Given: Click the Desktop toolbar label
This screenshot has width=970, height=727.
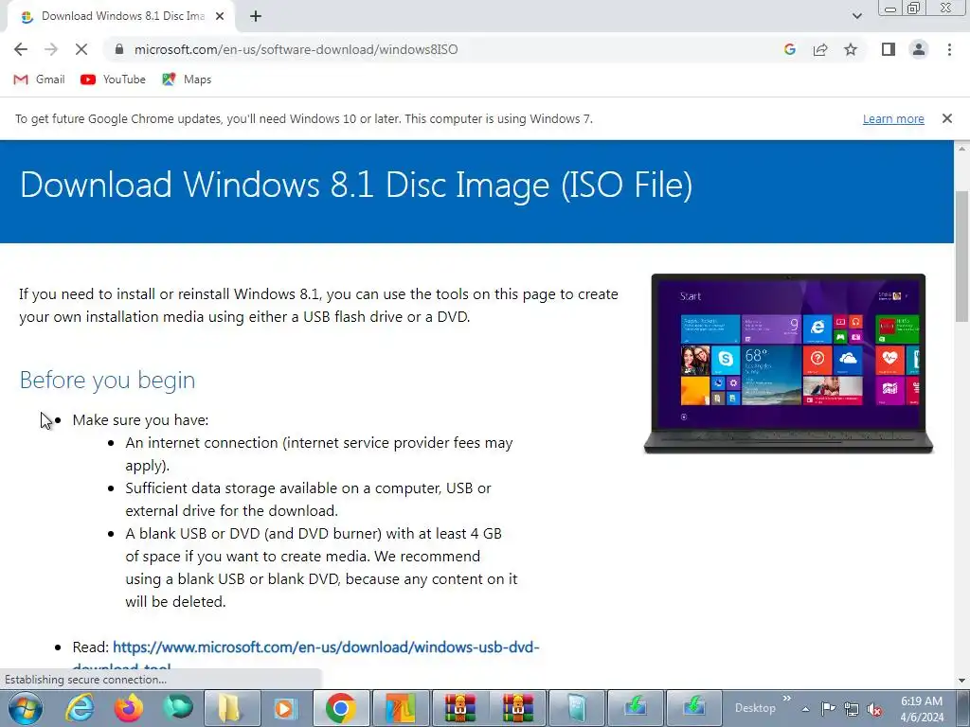Looking at the screenshot, I should pos(755,708).
